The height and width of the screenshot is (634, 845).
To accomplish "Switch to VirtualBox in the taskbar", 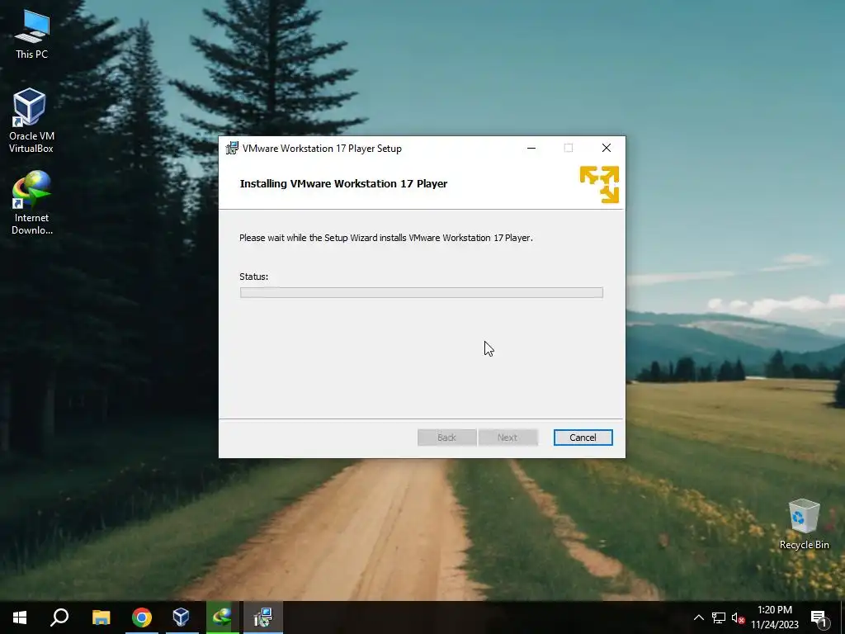I will coord(182,617).
